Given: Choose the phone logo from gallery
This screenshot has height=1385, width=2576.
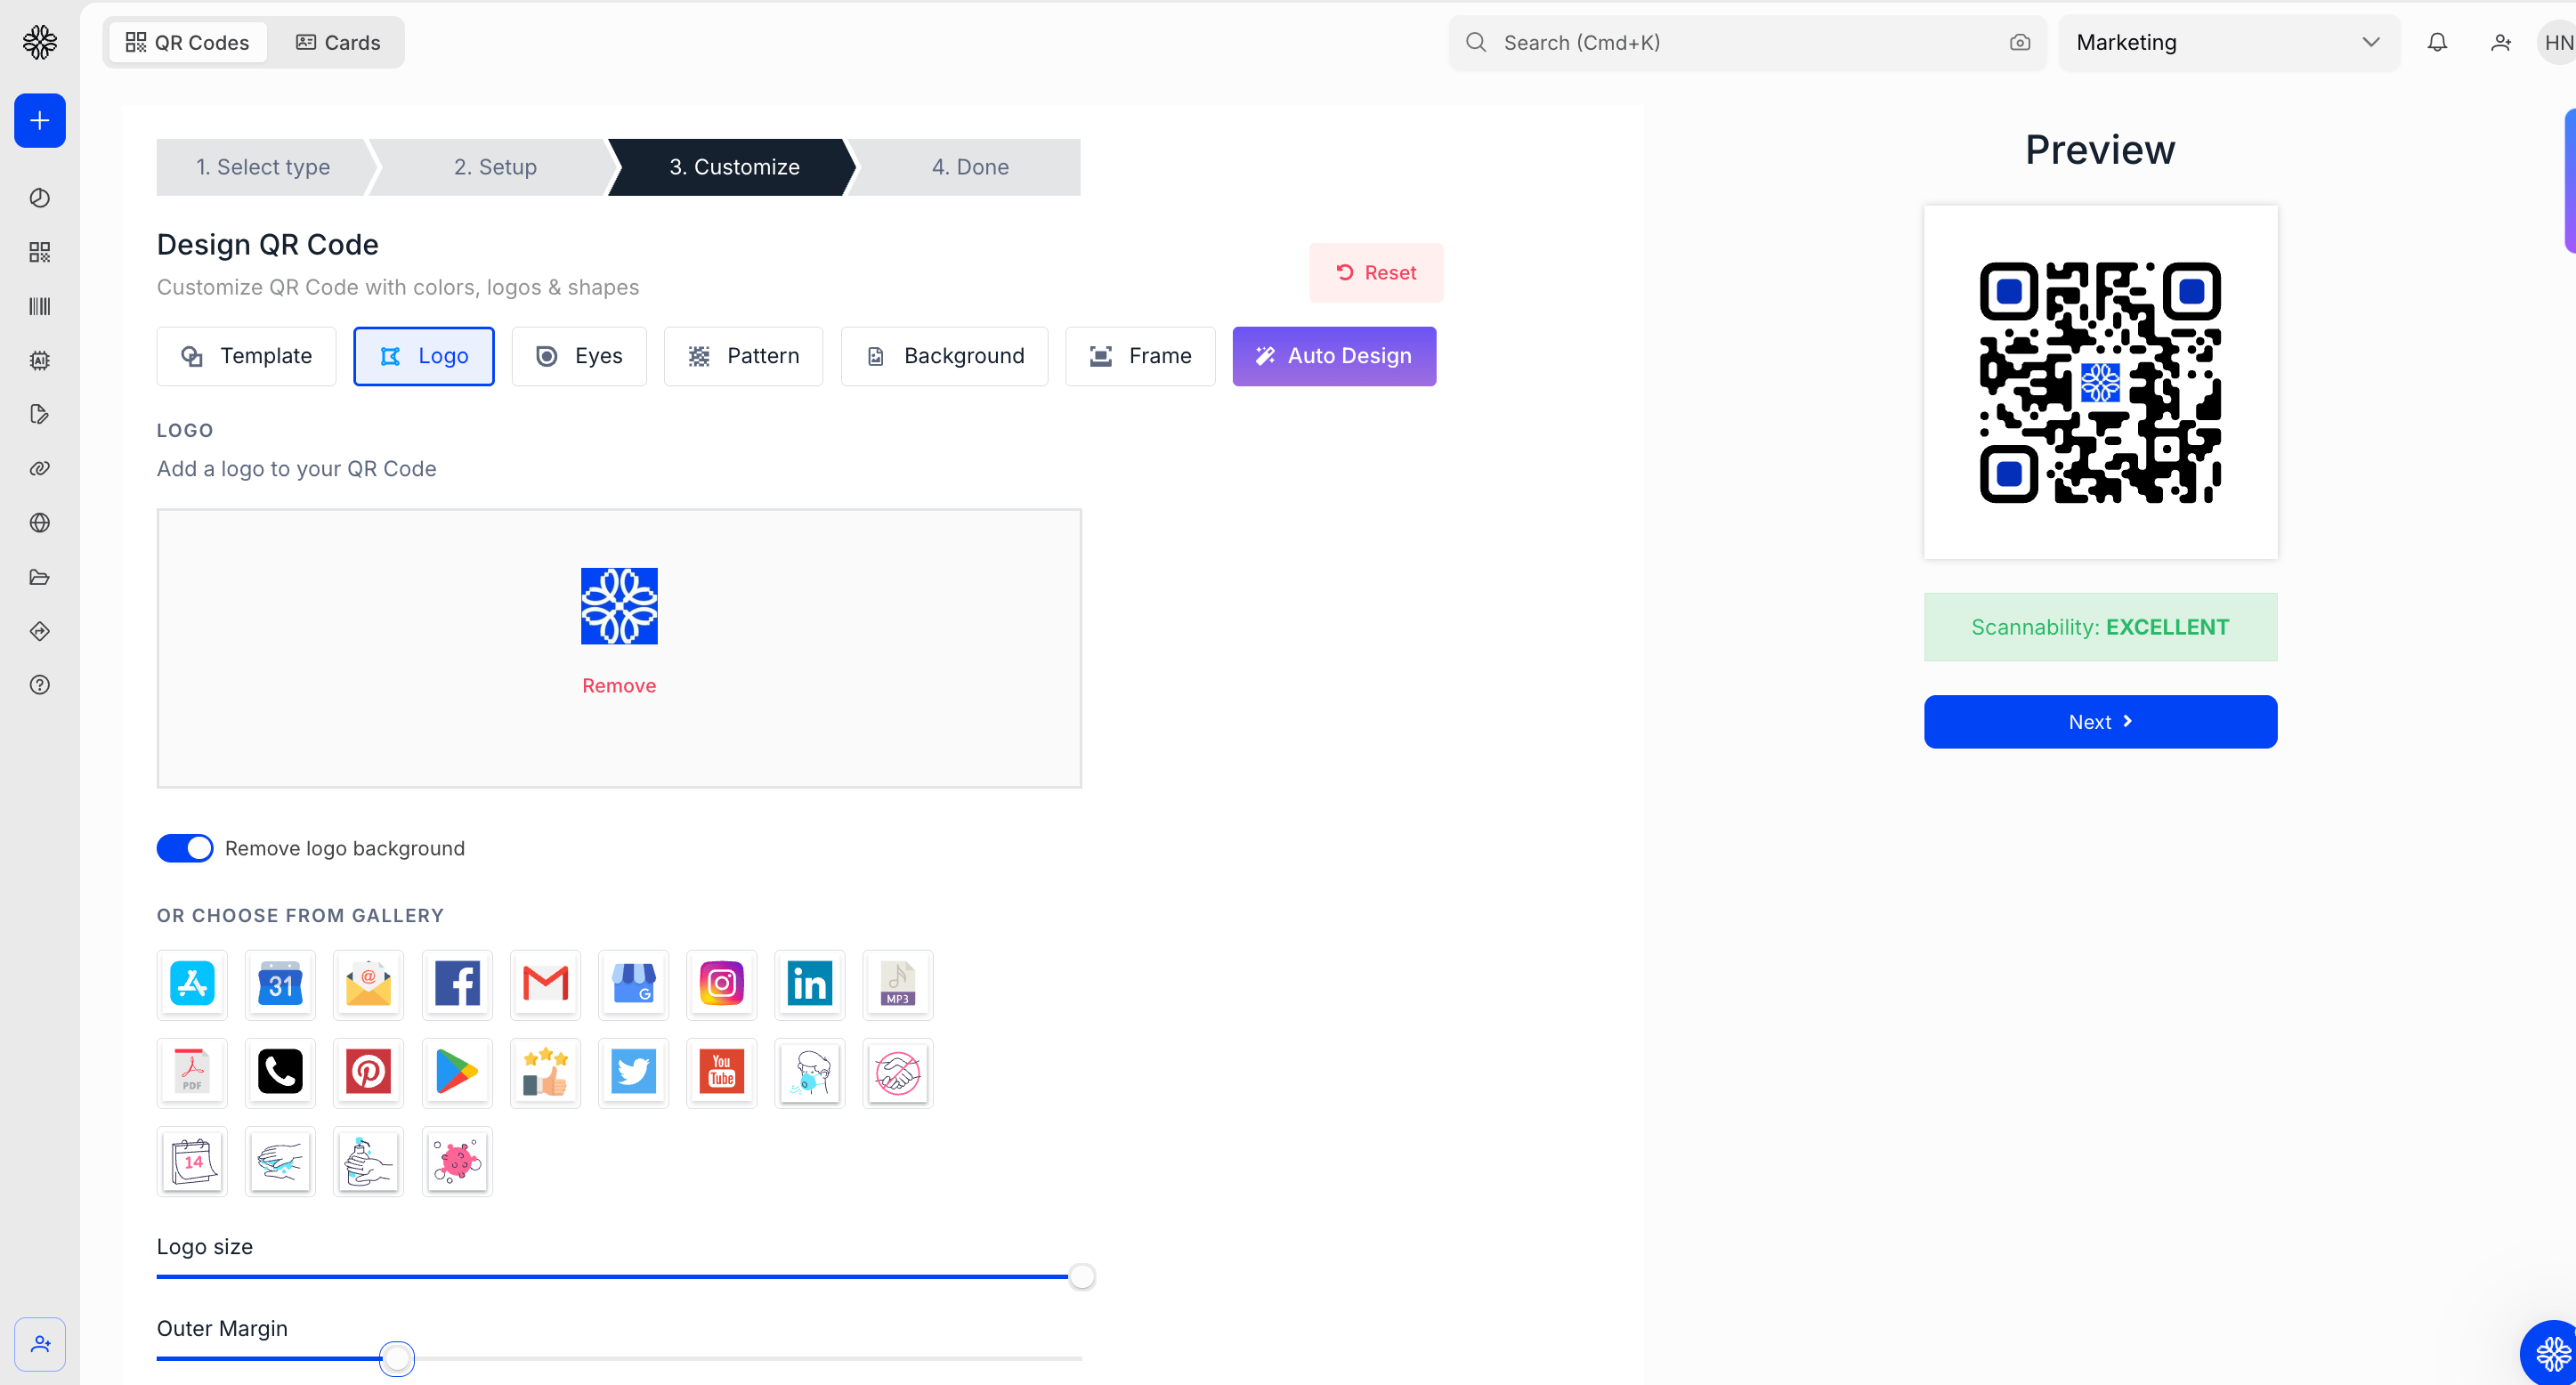Looking at the screenshot, I should 280,1072.
